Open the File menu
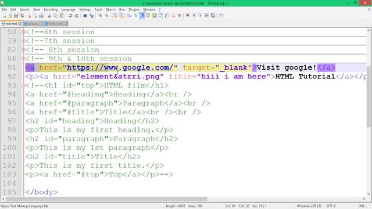The height and width of the screenshot is (209, 372). click(4, 9)
